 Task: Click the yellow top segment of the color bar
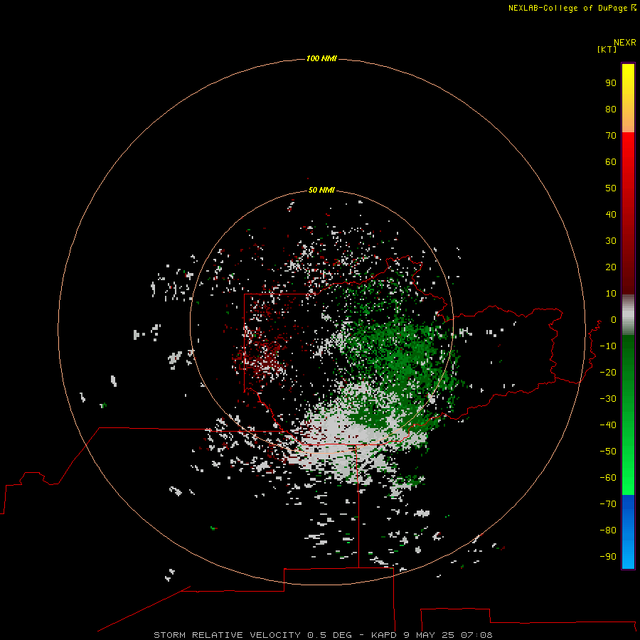pos(628,98)
